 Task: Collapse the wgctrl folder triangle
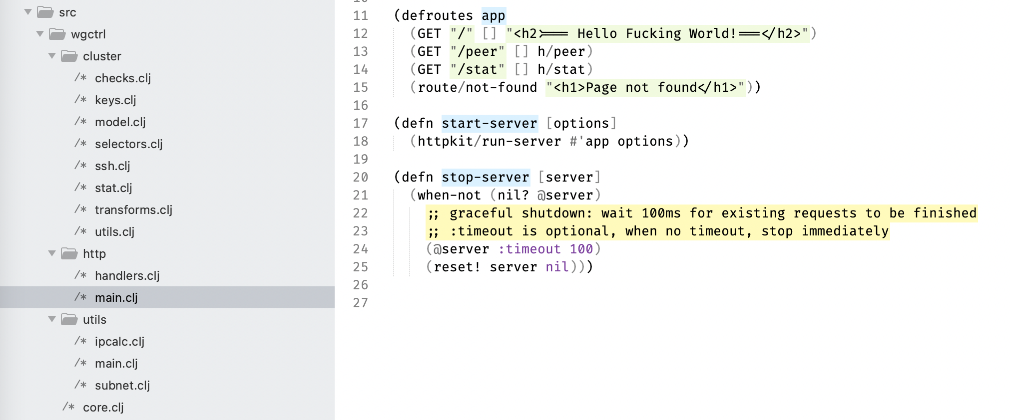pos(40,34)
